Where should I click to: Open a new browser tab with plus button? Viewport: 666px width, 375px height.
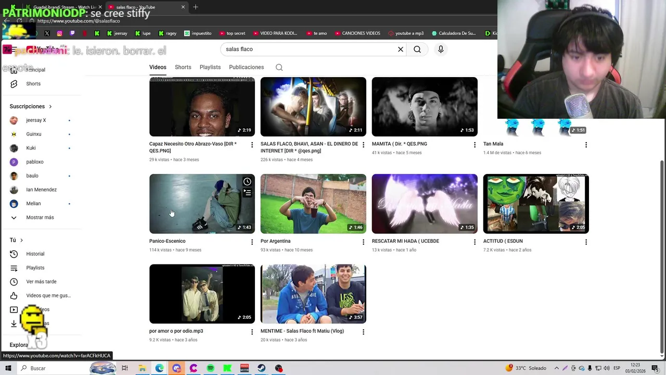196,7
